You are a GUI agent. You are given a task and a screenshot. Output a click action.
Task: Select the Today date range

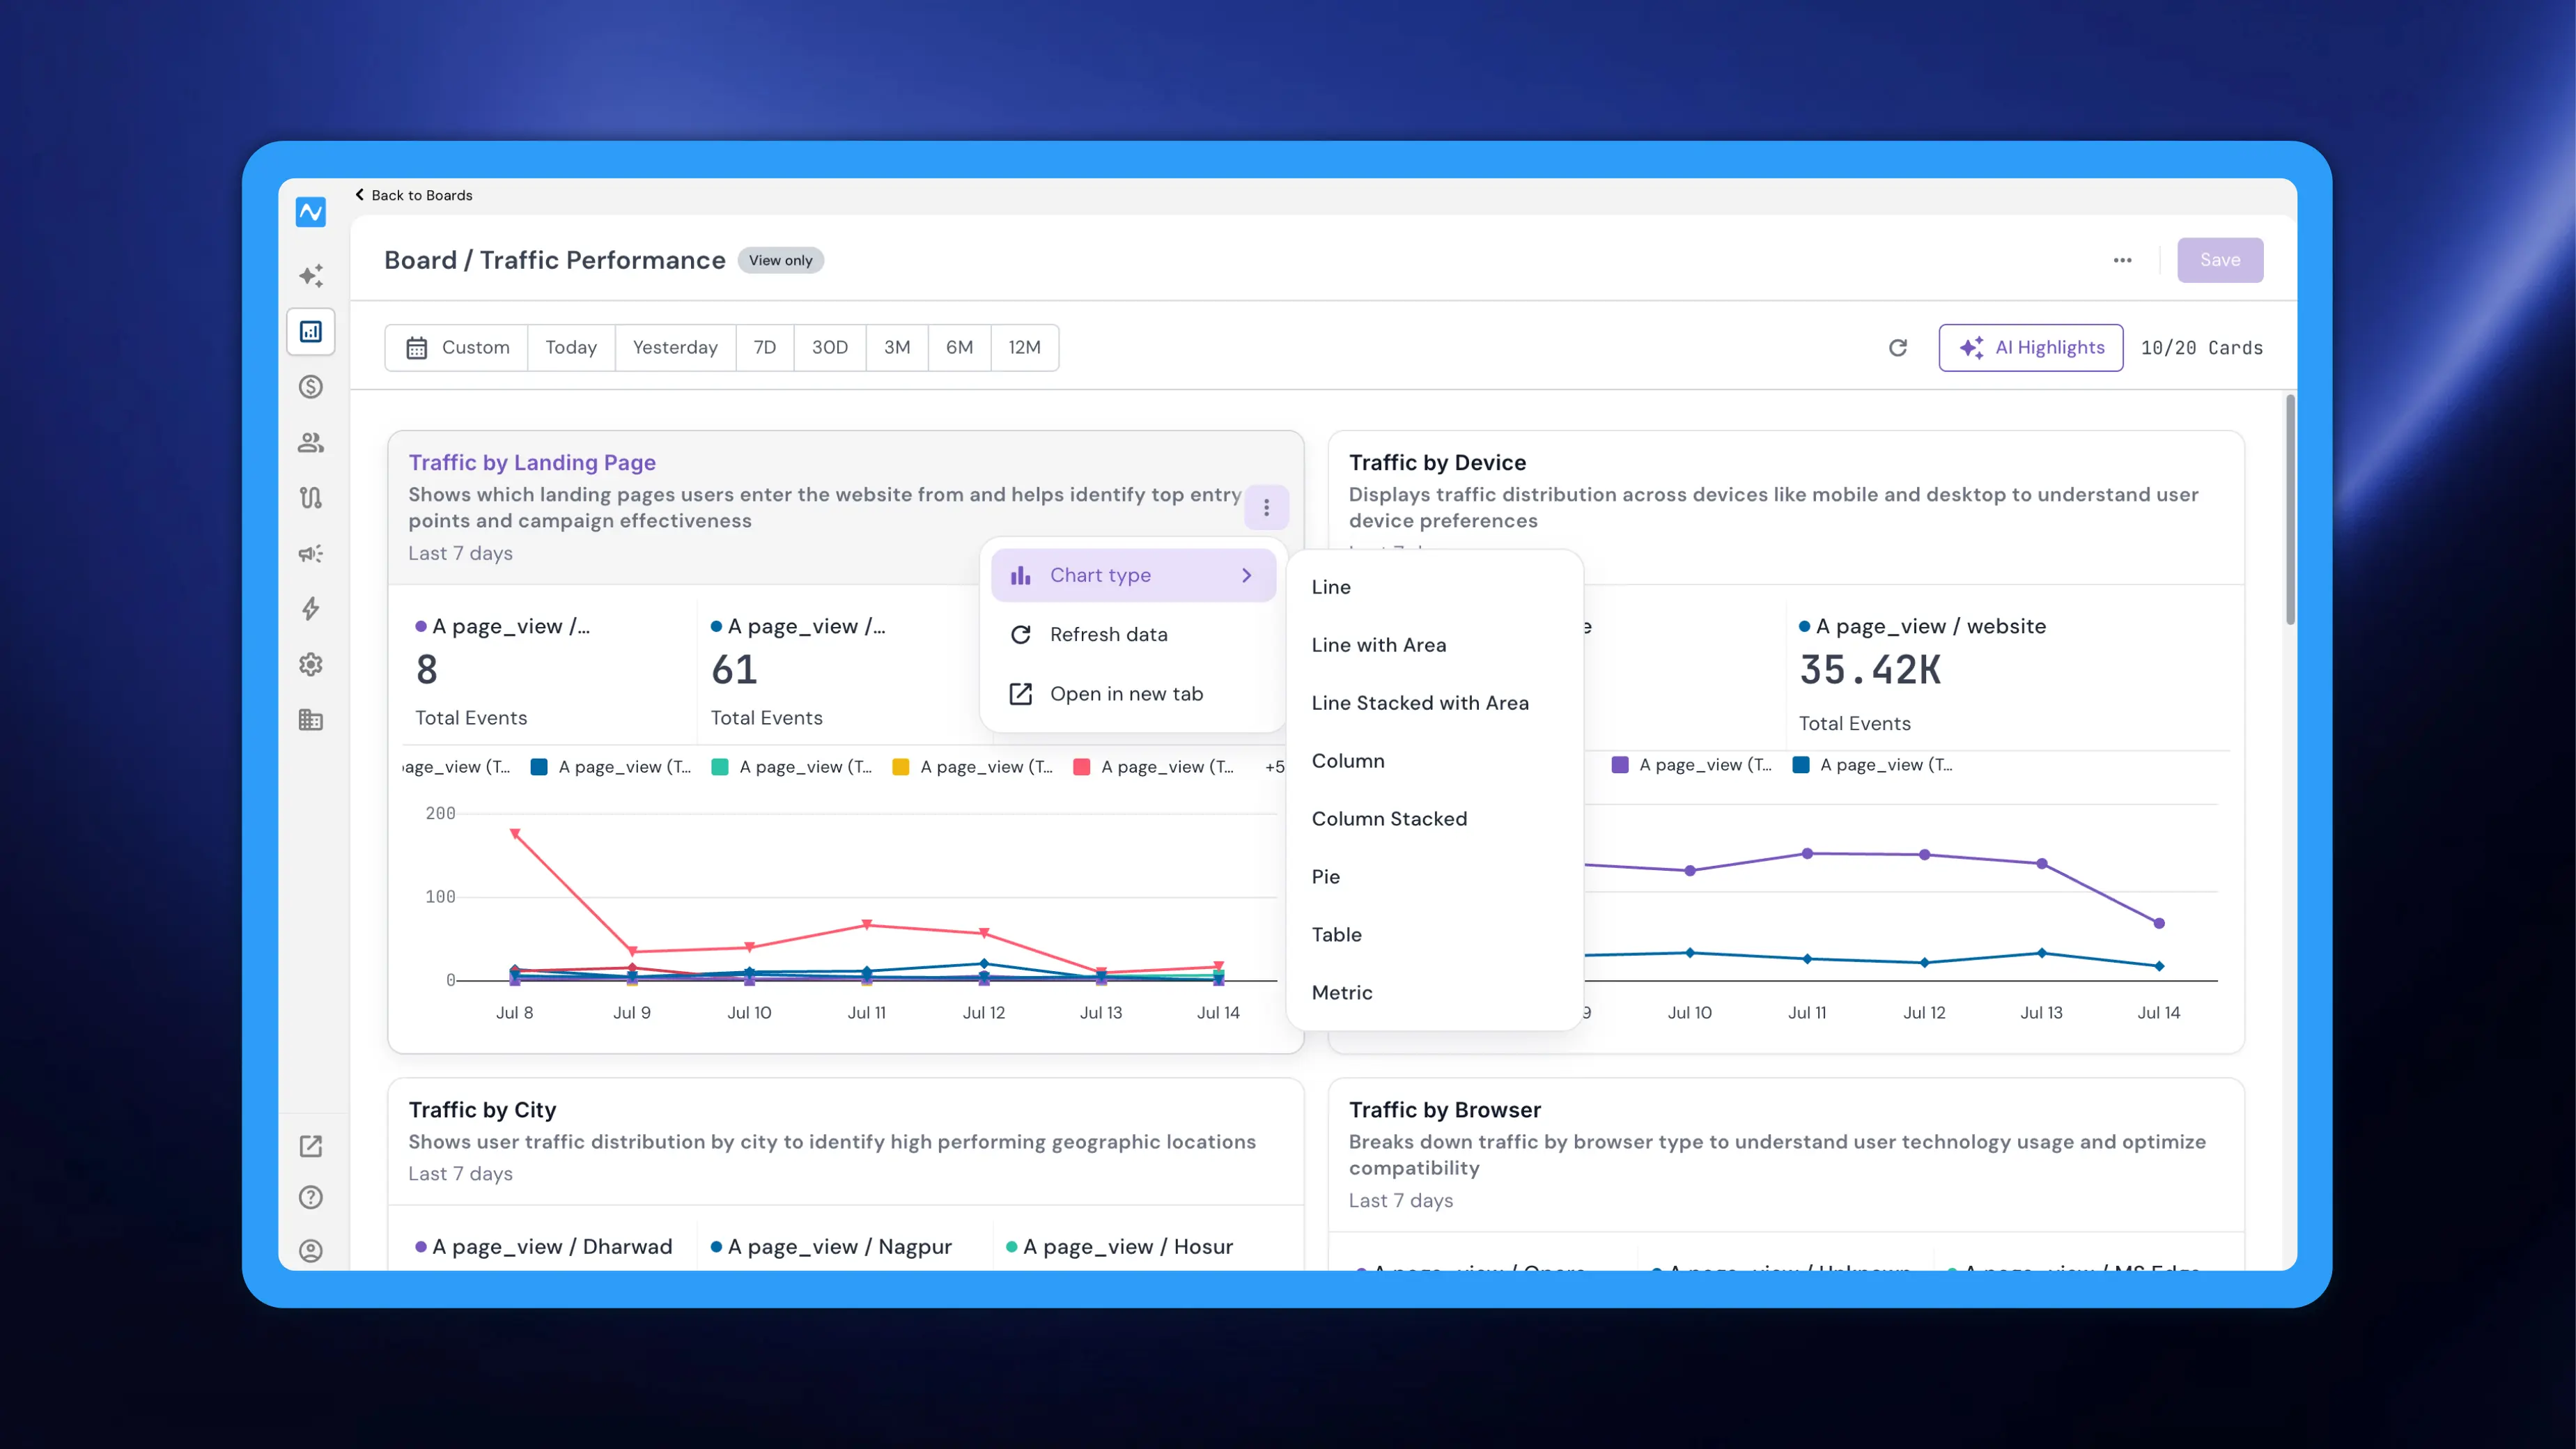(x=571, y=347)
